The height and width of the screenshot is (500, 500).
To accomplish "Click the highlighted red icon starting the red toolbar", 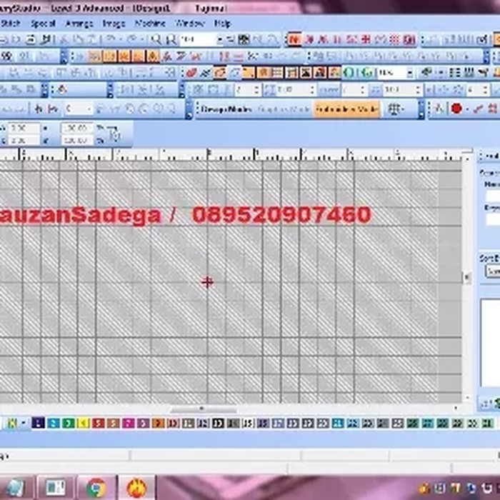I will 294,39.
